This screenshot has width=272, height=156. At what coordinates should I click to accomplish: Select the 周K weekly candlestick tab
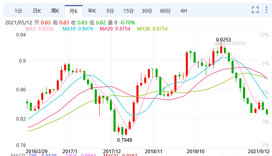(x=55, y=11)
